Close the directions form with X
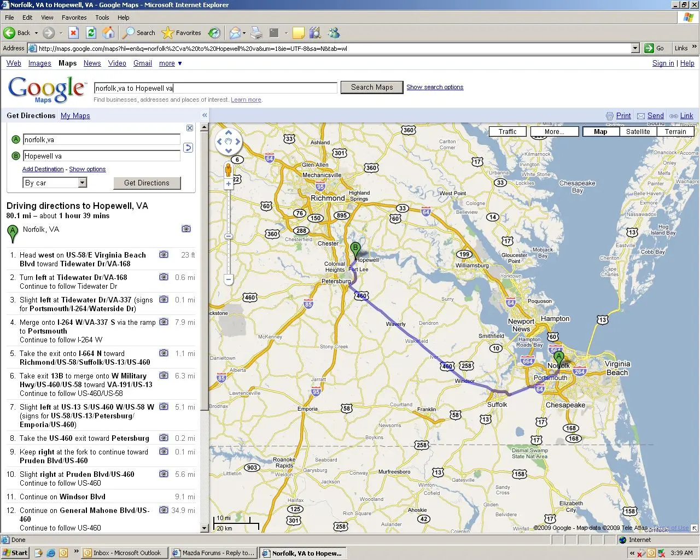The height and width of the screenshot is (560, 700). coord(190,128)
